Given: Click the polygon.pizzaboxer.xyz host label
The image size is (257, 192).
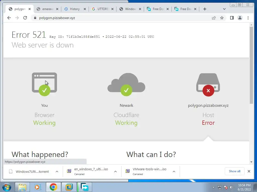Looking at the screenshot, I should tap(208, 105).
